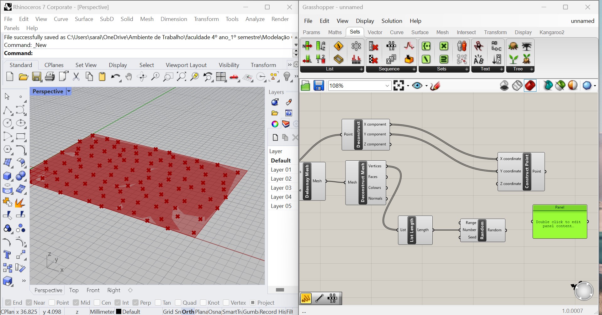This screenshot has width=602, height=315.
Task: Enable the Cen osnap checkbox
Action: click(x=97, y=302)
